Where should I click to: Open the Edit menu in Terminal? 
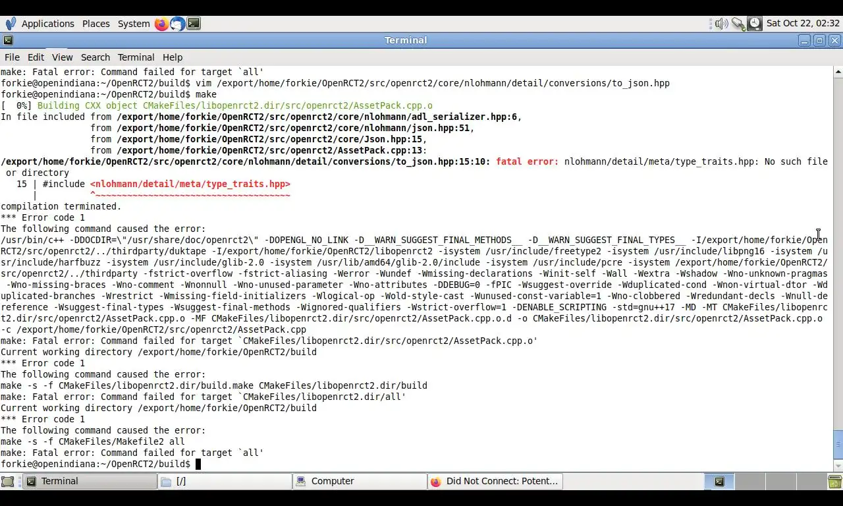(x=36, y=57)
